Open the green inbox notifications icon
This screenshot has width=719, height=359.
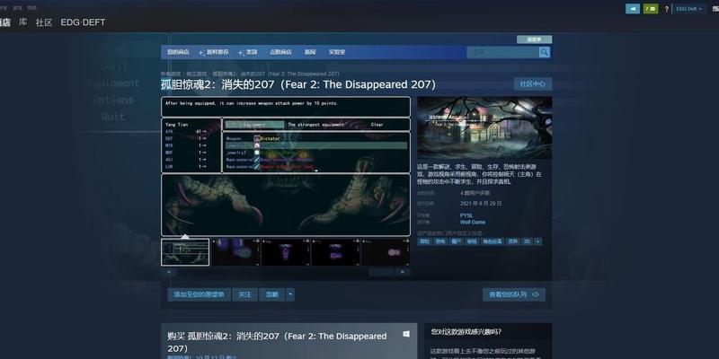point(650,9)
